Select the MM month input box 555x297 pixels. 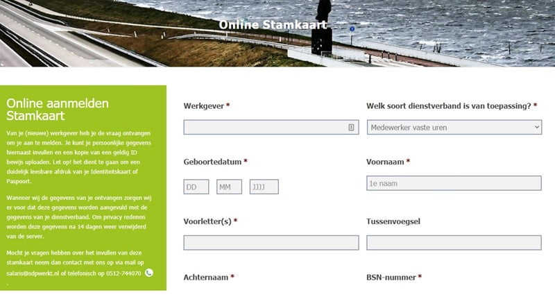coord(229,187)
